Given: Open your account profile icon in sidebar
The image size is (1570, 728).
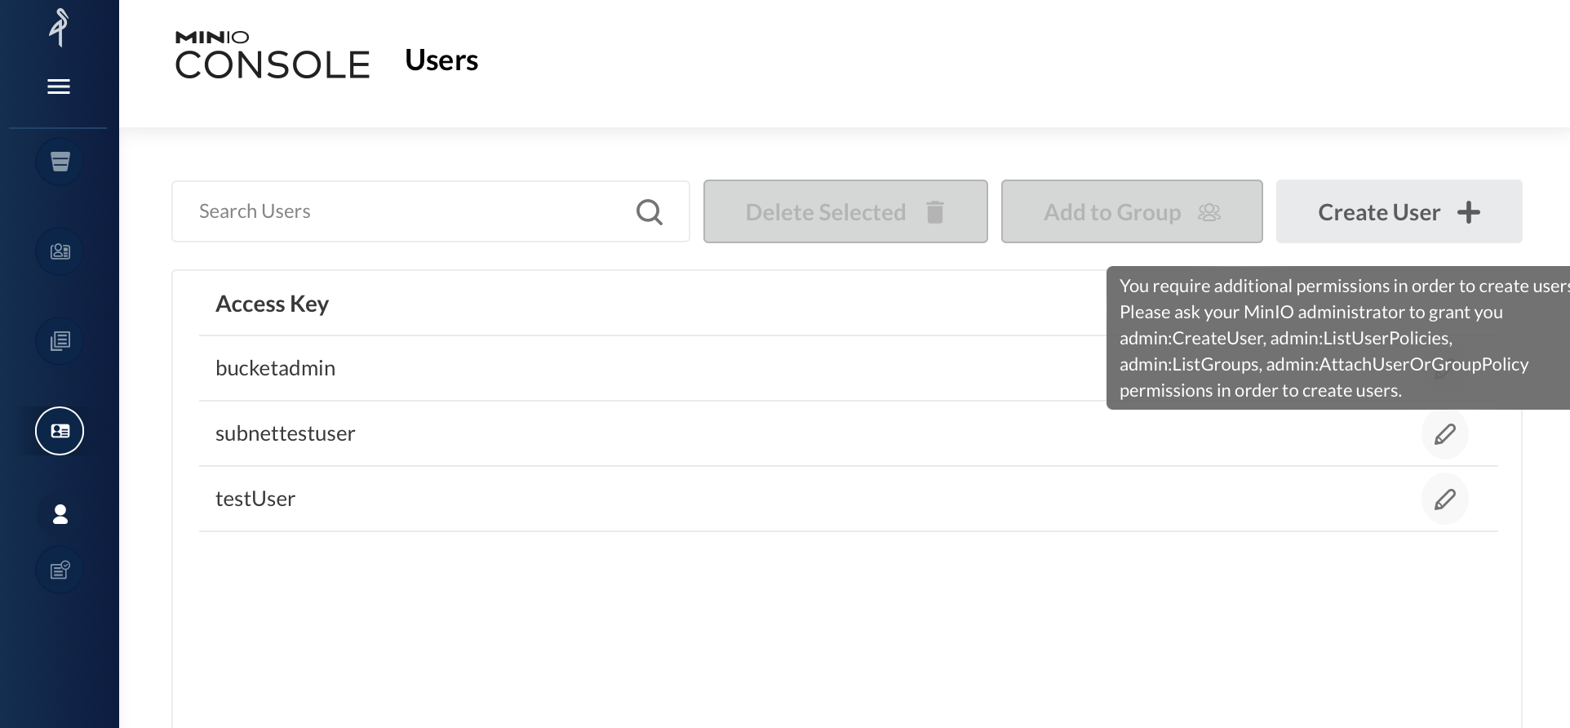Looking at the screenshot, I should click(x=60, y=514).
